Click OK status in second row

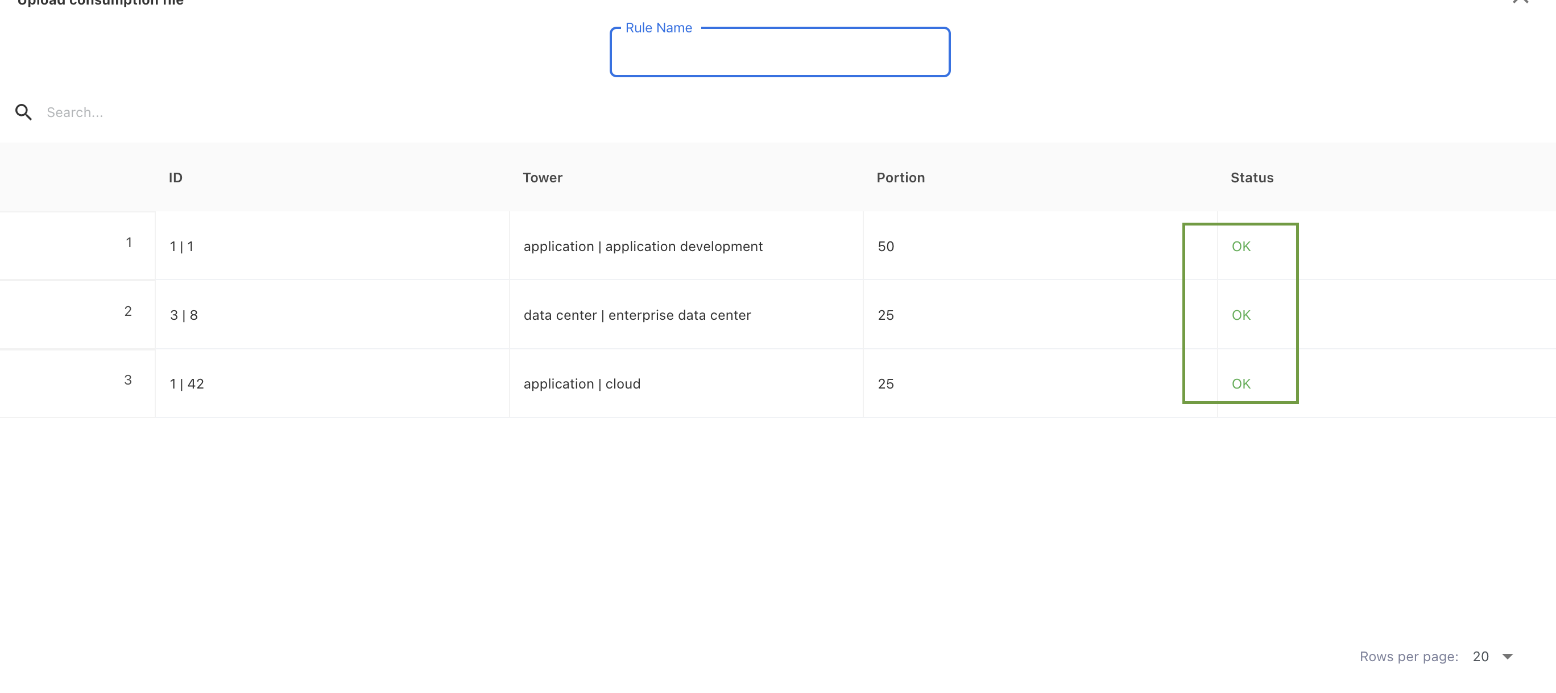(x=1241, y=315)
